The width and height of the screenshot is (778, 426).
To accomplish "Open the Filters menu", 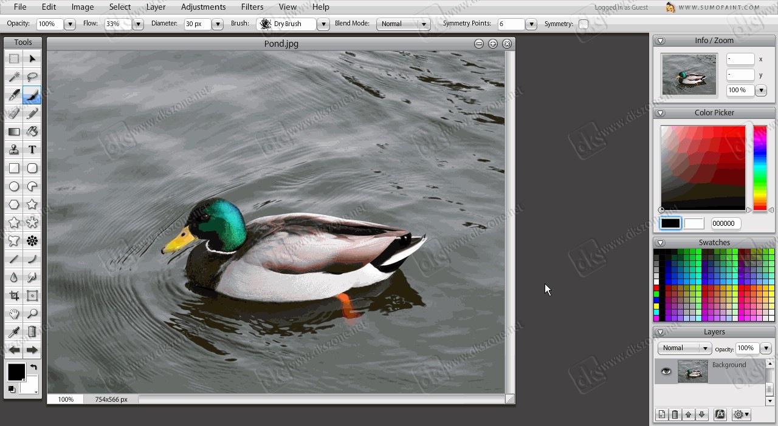I will pos(252,7).
